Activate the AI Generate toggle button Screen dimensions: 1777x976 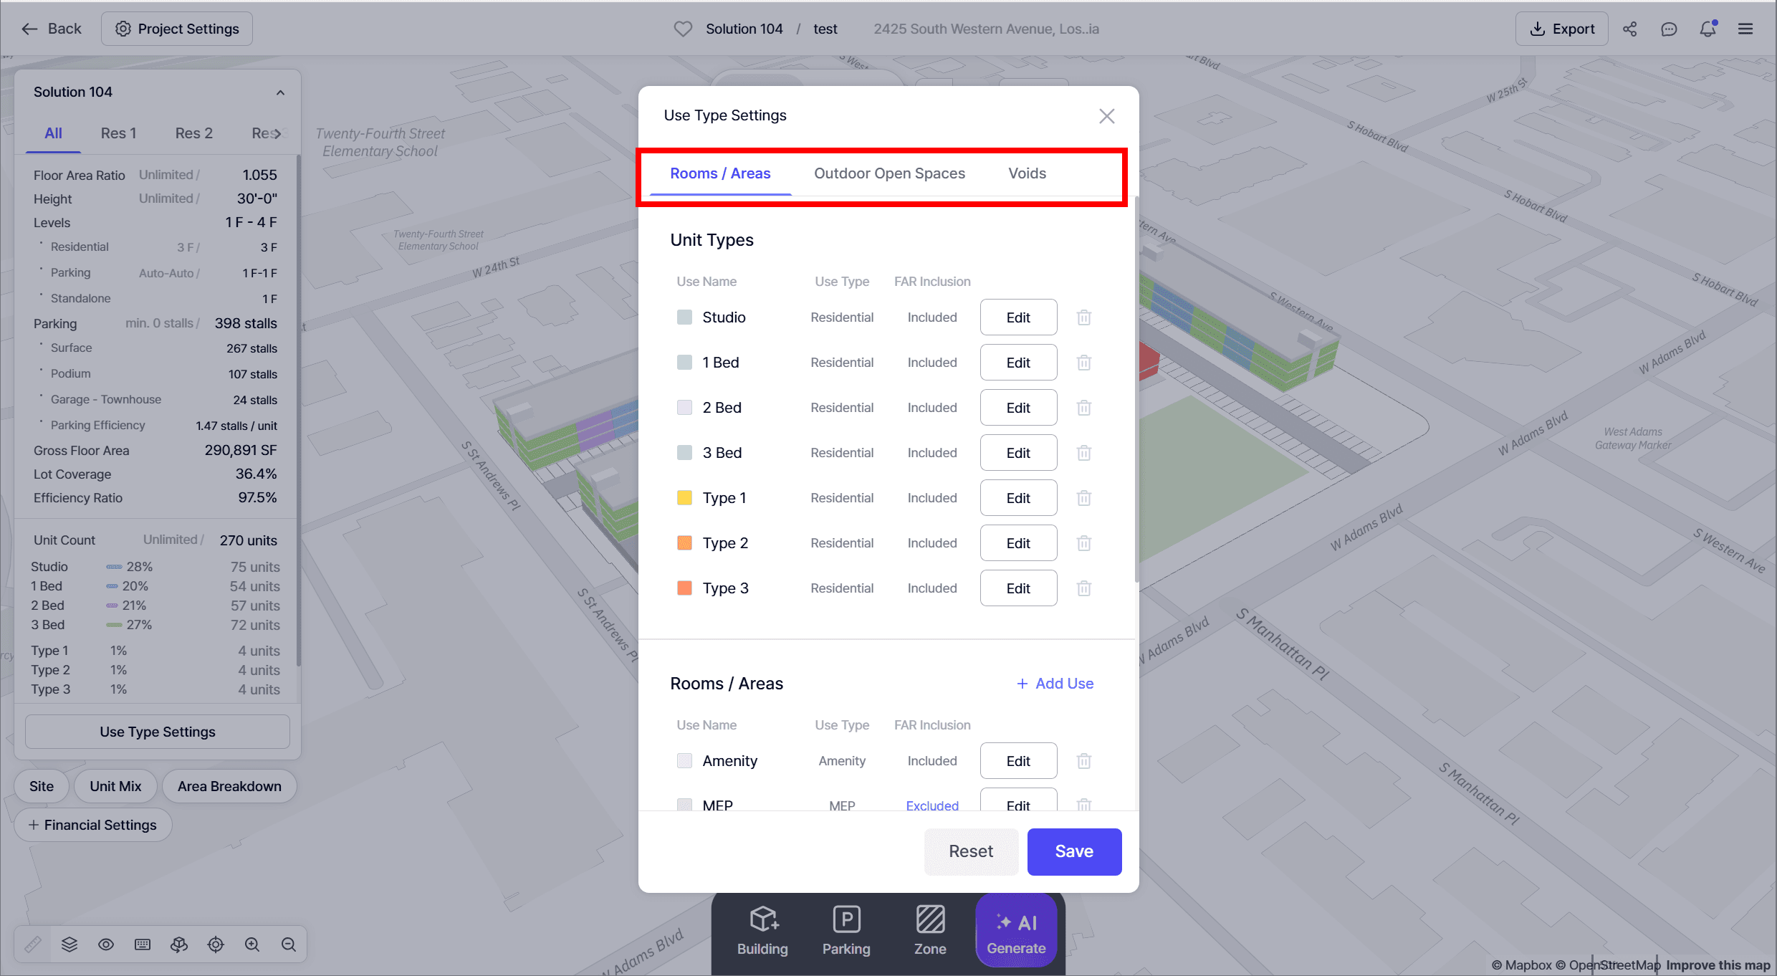(1016, 932)
